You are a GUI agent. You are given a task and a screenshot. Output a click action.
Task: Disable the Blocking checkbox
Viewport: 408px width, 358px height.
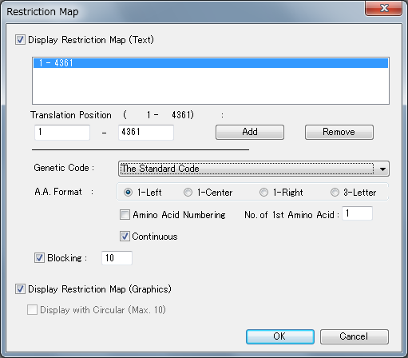tap(39, 258)
